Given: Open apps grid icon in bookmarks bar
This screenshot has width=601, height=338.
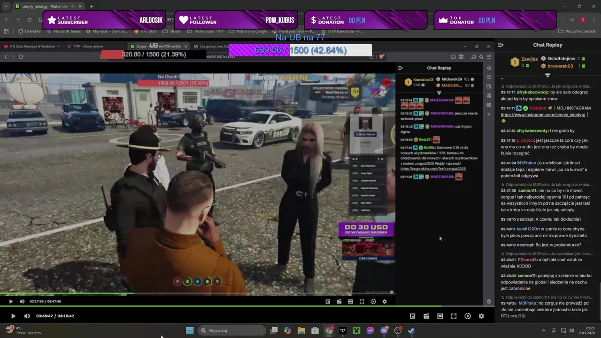Looking at the screenshot, I should (6, 31).
